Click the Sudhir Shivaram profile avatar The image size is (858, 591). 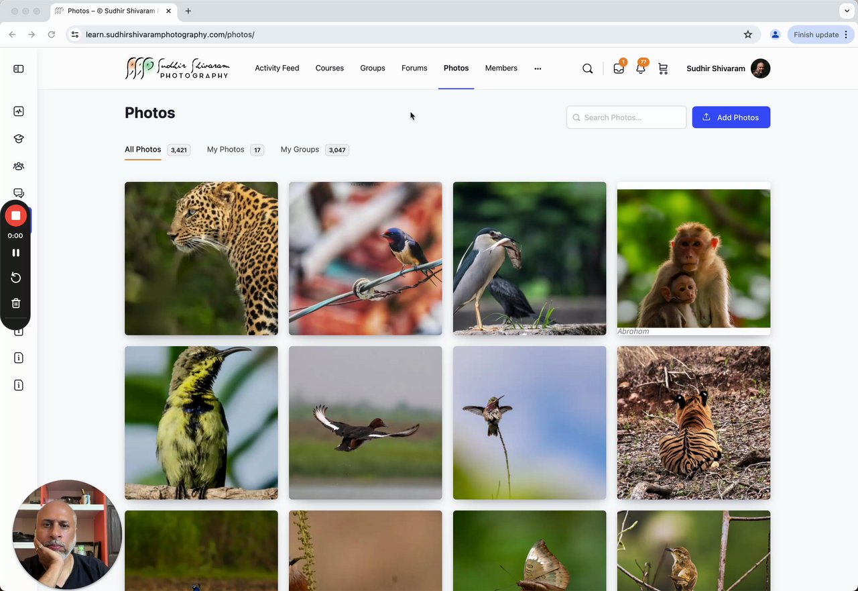tap(760, 68)
